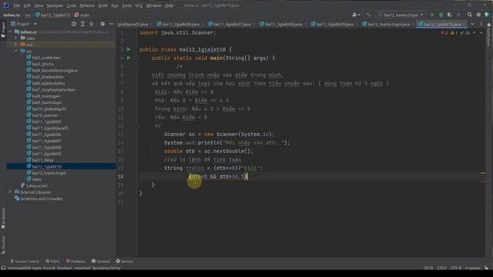The height and width of the screenshot is (277, 493).
Task: Go to next highlighted error arrow
Action: point(481,32)
